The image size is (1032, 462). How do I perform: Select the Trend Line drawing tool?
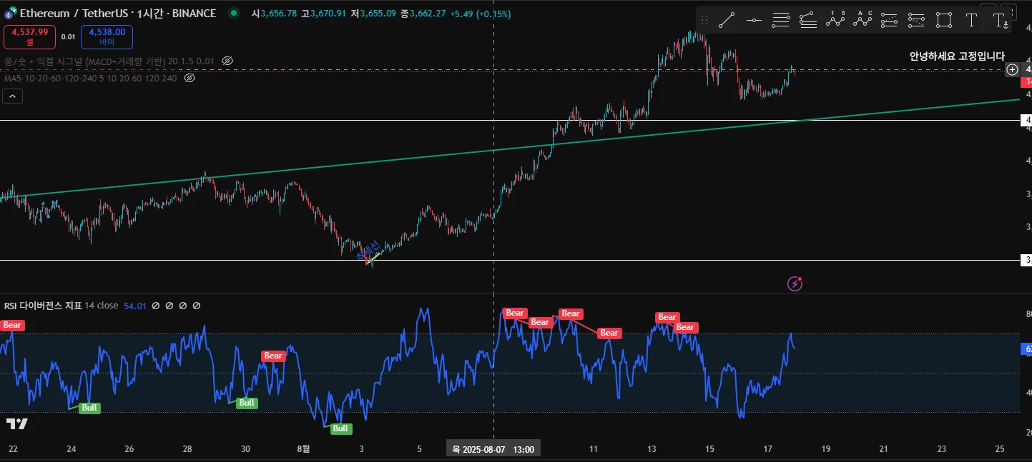(x=726, y=20)
